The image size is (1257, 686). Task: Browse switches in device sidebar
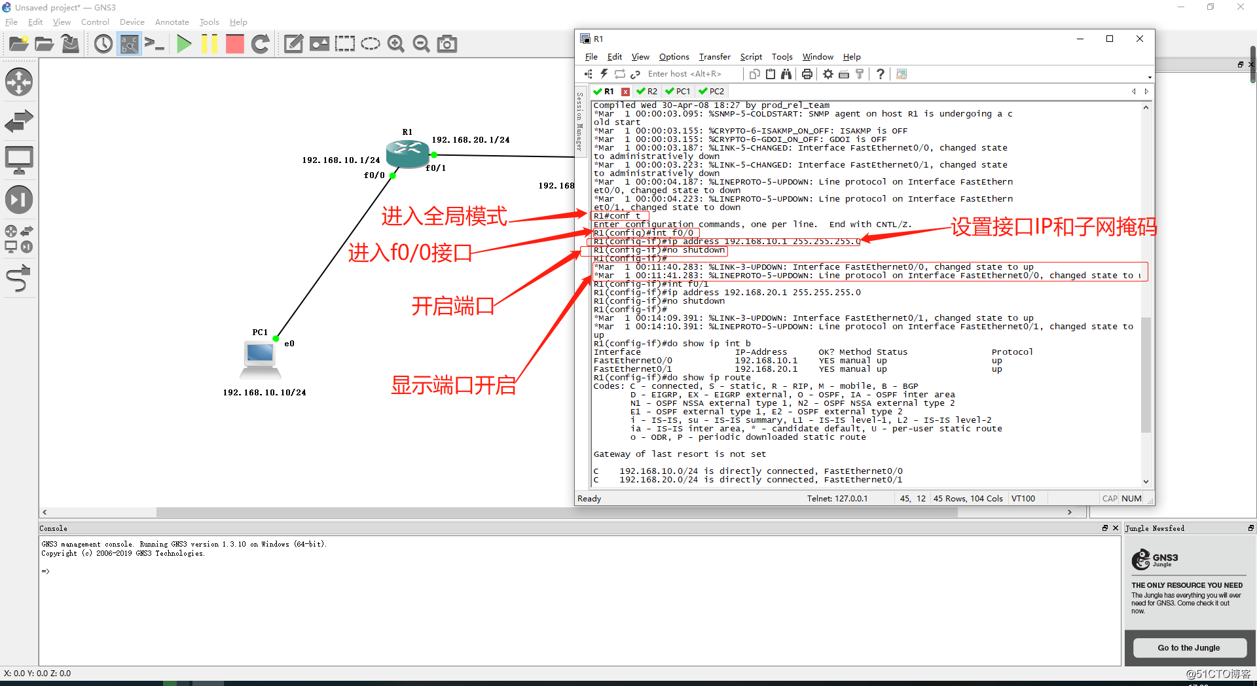tap(19, 121)
